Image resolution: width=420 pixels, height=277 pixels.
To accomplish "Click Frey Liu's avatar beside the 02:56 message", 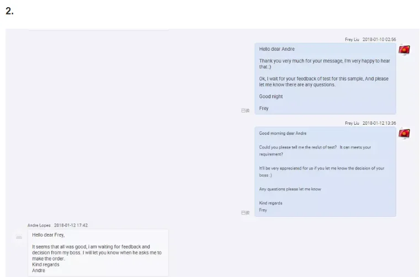I will tap(404, 50).
